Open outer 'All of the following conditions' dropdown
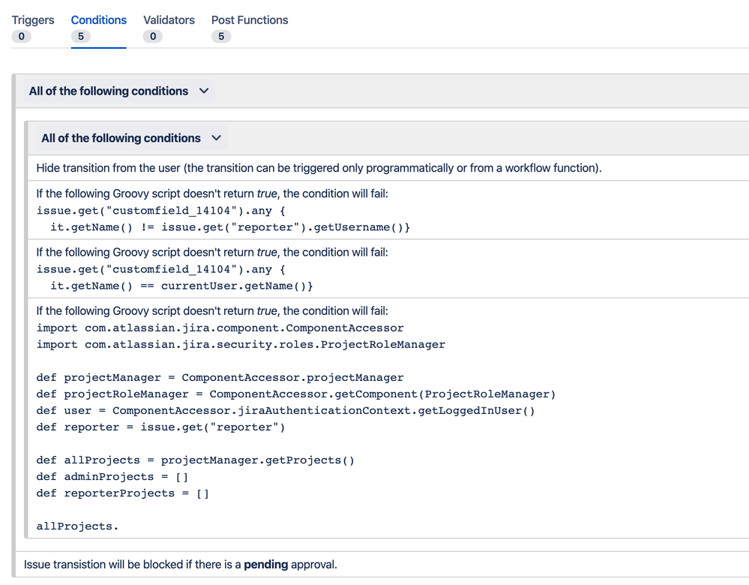Screen dimensions: 749x585 [x=119, y=91]
